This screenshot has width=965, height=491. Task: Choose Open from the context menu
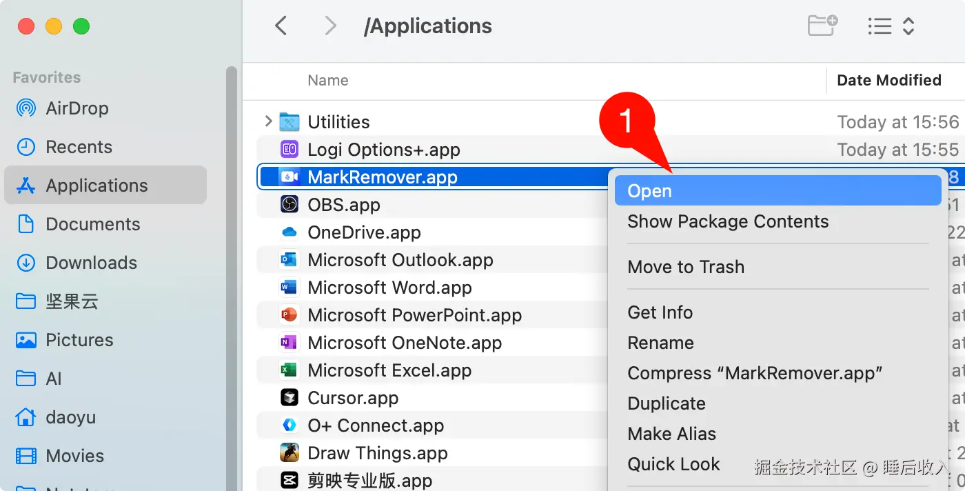(649, 191)
